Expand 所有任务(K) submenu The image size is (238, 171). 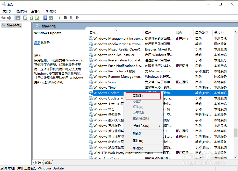pyautogui.click(x=143, y=126)
